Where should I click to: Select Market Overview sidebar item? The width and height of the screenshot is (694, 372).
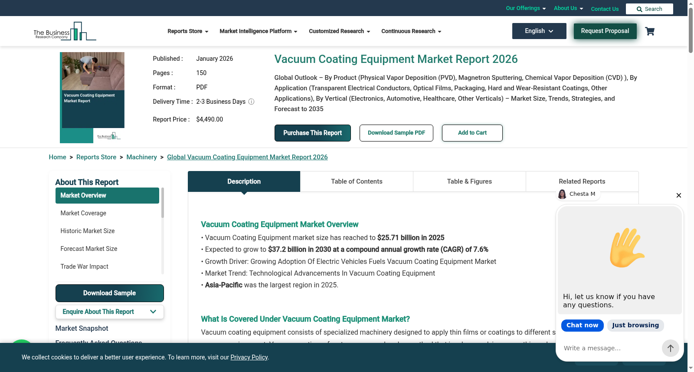click(x=107, y=195)
